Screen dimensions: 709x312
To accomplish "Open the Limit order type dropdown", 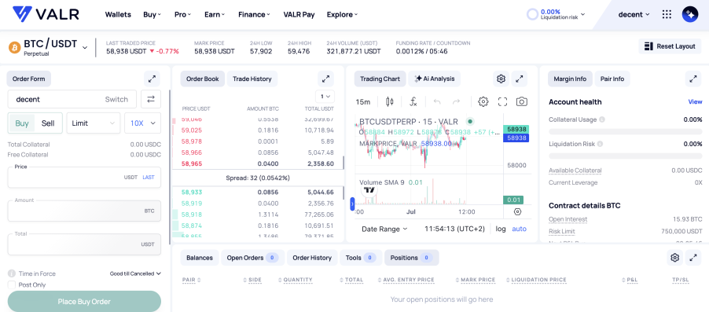I will pos(94,123).
